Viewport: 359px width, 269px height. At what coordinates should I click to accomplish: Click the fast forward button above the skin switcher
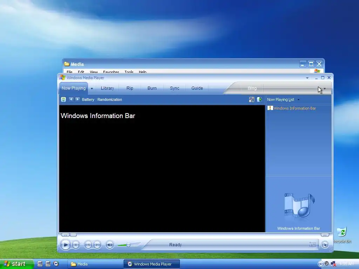pos(325,235)
